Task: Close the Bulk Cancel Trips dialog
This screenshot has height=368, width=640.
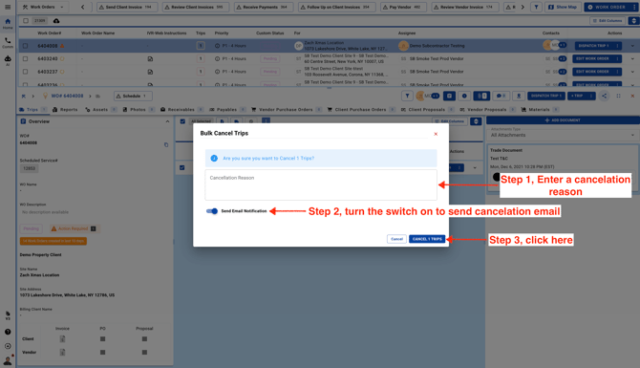Action: point(436,134)
